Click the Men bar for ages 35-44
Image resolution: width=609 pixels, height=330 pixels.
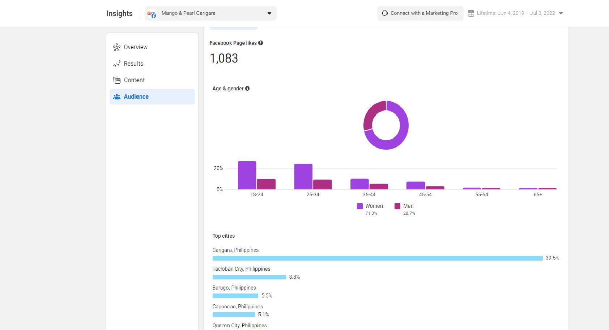pyautogui.click(x=379, y=187)
